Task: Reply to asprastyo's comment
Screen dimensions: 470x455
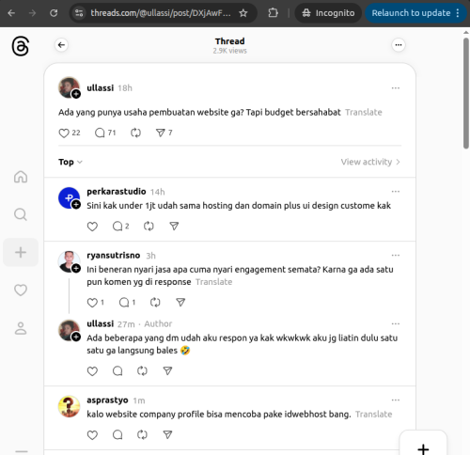Action: tap(117, 435)
